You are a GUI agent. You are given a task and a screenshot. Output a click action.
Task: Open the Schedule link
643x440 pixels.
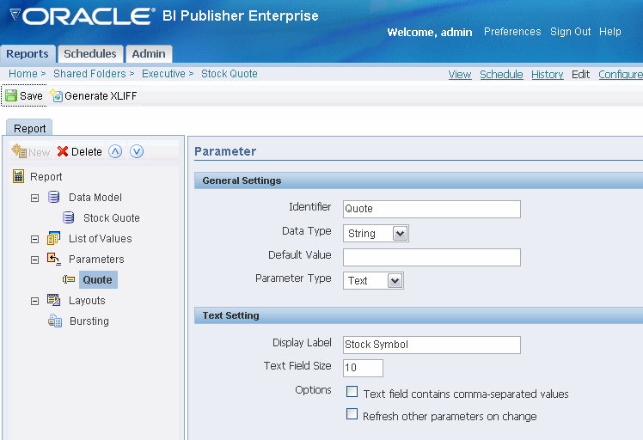[x=501, y=74]
